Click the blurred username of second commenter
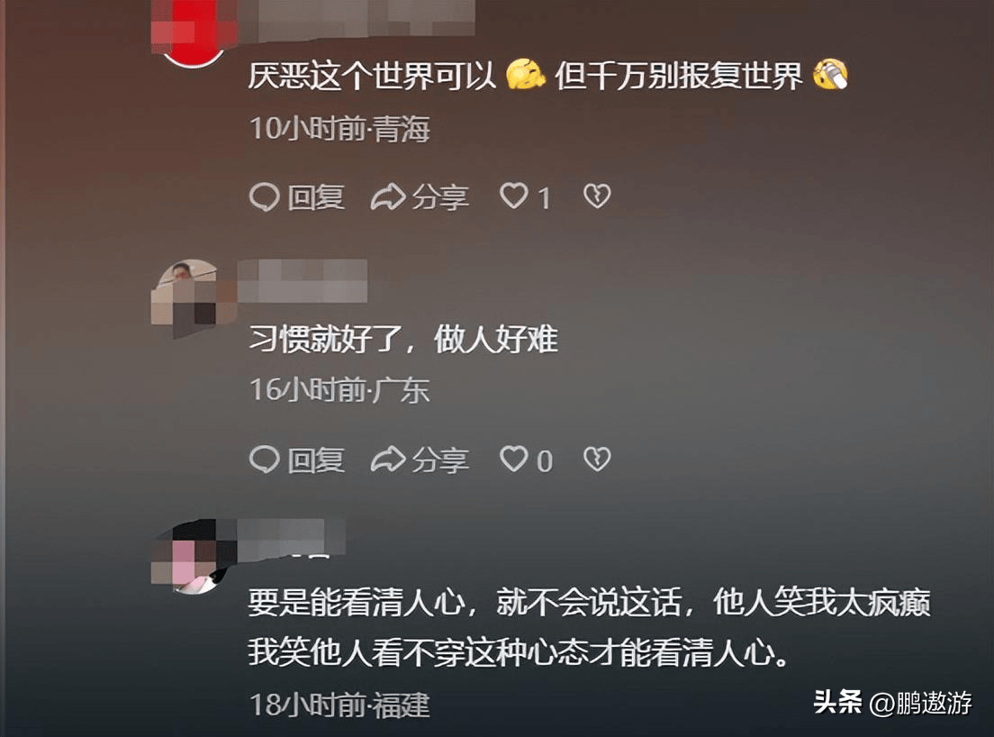994x737 pixels. pos(303,280)
